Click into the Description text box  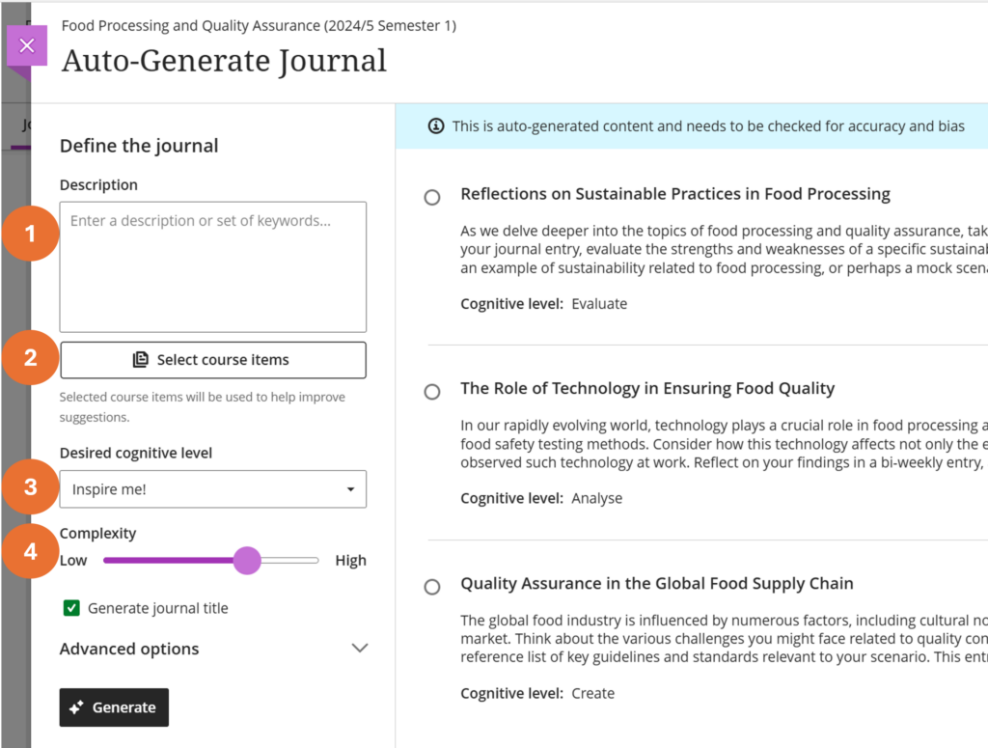(x=212, y=267)
